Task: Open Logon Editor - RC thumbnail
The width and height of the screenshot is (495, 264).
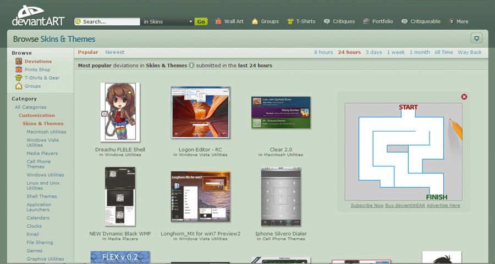Action: (200, 113)
